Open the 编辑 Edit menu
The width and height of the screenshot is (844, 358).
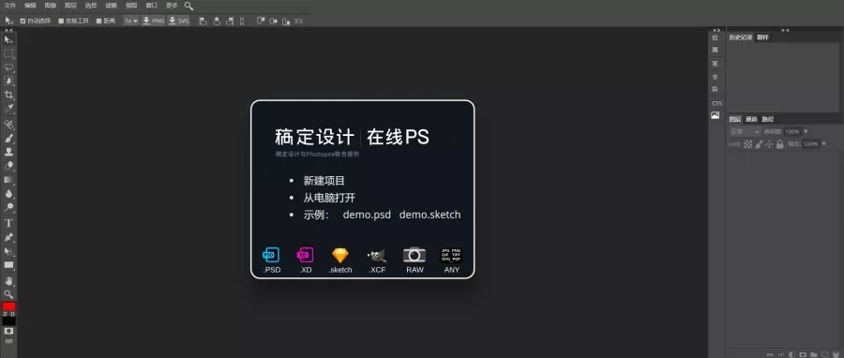30,6
